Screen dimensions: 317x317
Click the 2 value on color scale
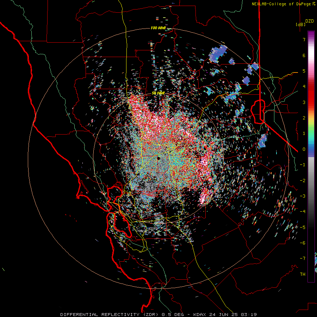(x=304, y=118)
